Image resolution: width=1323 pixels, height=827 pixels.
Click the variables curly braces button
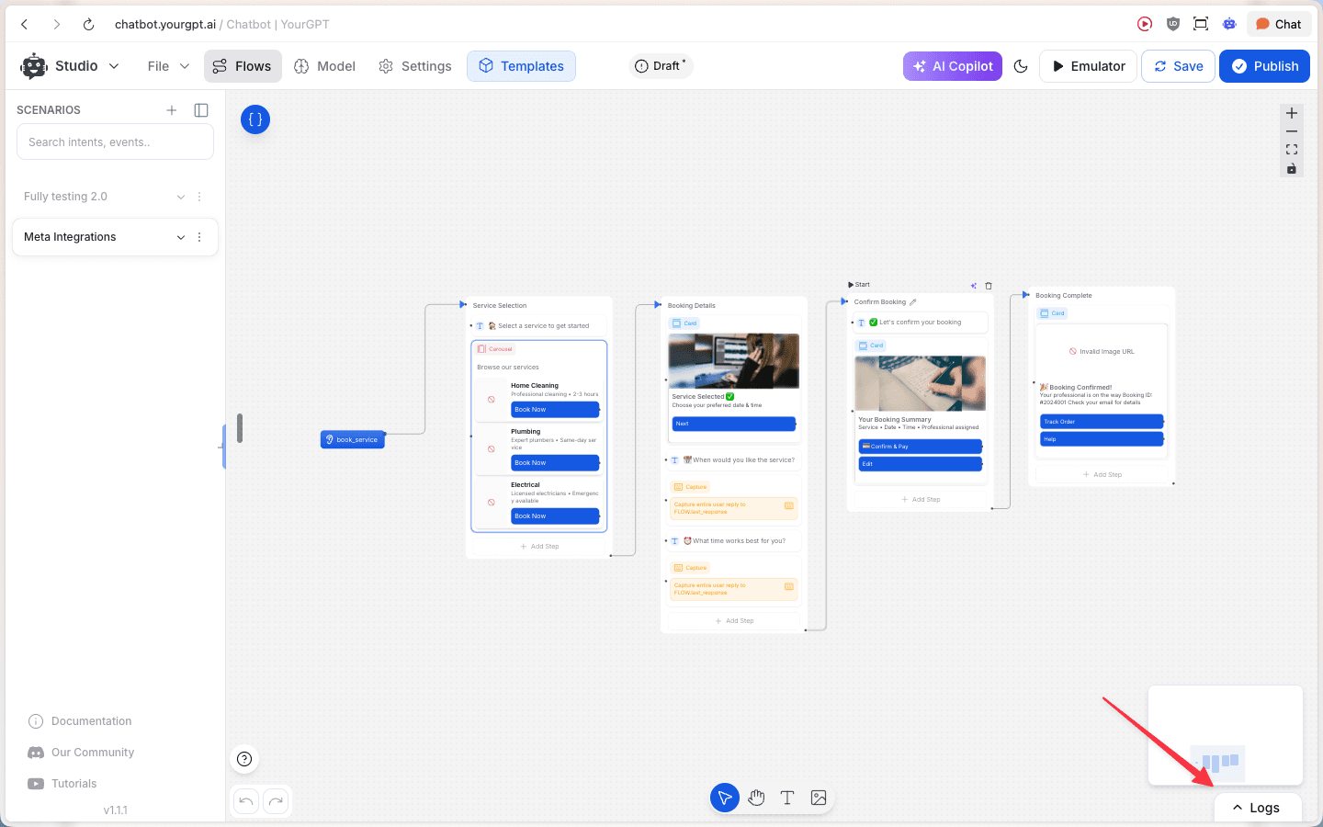pyautogui.click(x=255, y=119)
